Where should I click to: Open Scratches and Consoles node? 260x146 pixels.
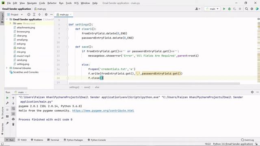pos(26,72)
